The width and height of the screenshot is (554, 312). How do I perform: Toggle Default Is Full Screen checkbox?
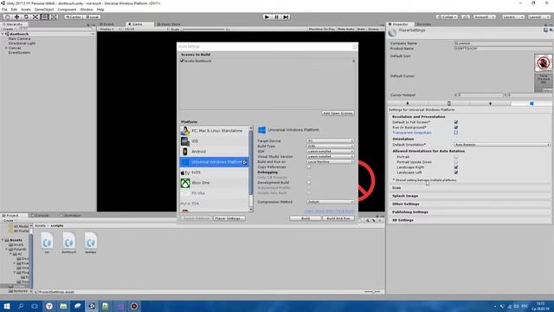pyautogui.click(x=456, y=122)
